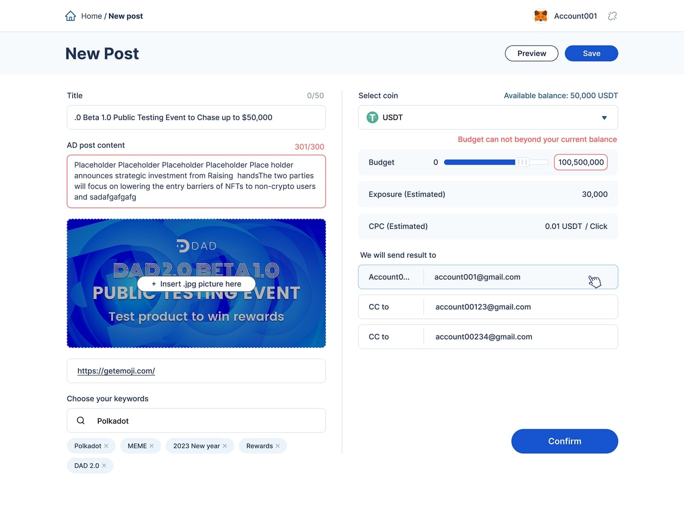Click the 301/300 character counter

[x=309, y=147]
